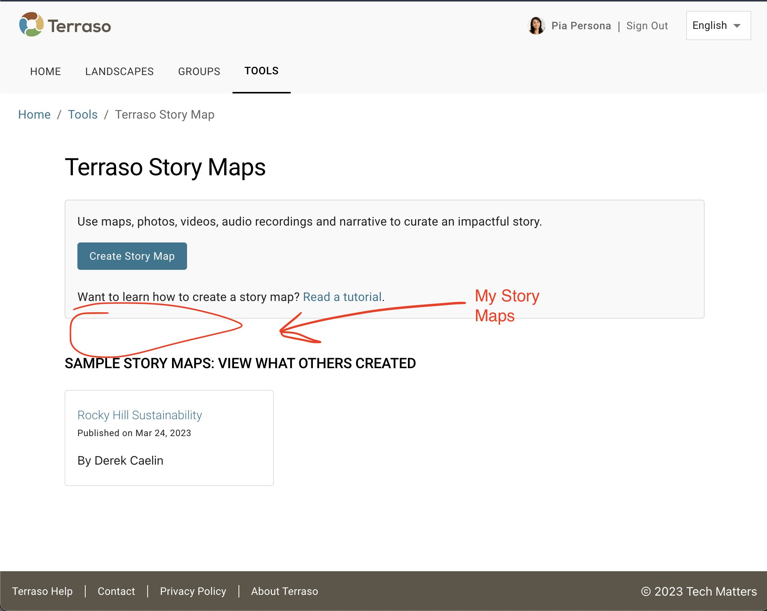Click Tools in the breadcrumb trail
The image size is (767, 611).
[x=82, y=114]
